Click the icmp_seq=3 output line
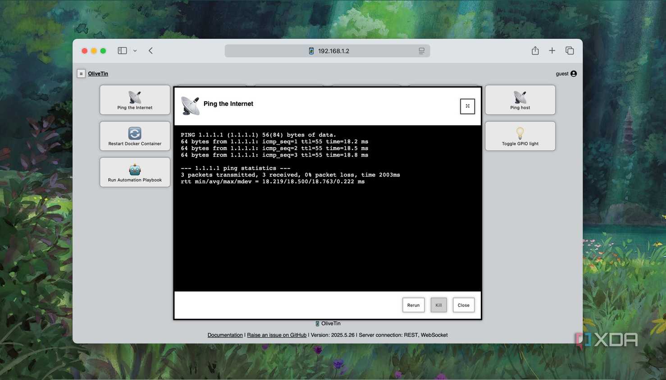666x380 pixels. point(274,155)
